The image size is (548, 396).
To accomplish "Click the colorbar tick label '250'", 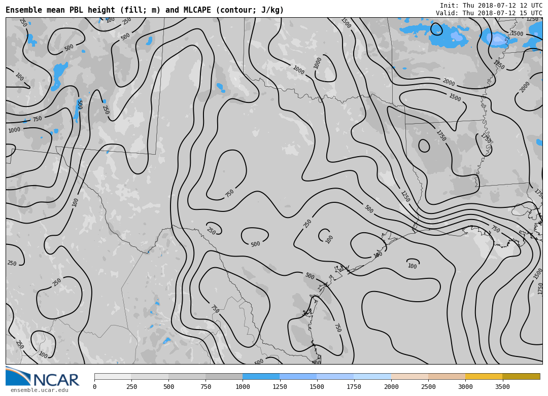I will coord(131,386).
